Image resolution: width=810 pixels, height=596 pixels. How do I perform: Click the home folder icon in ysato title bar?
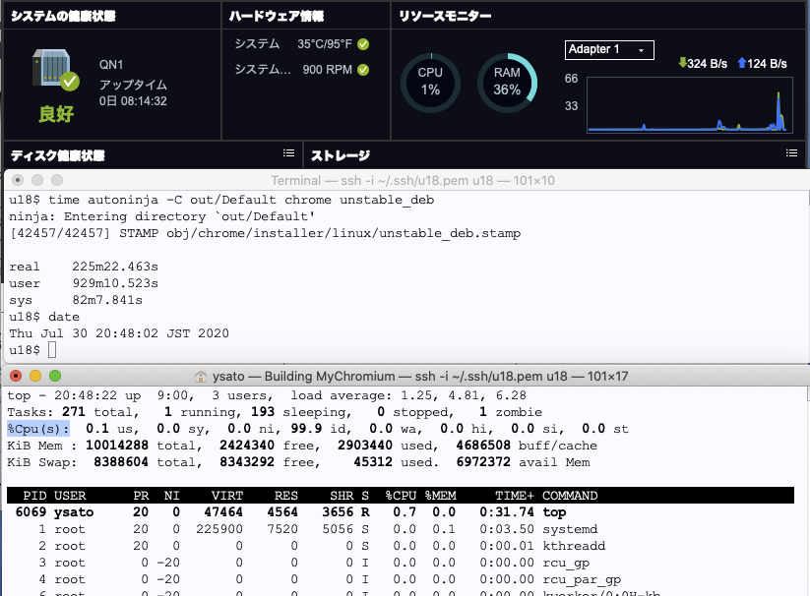(x=204, y=376)
